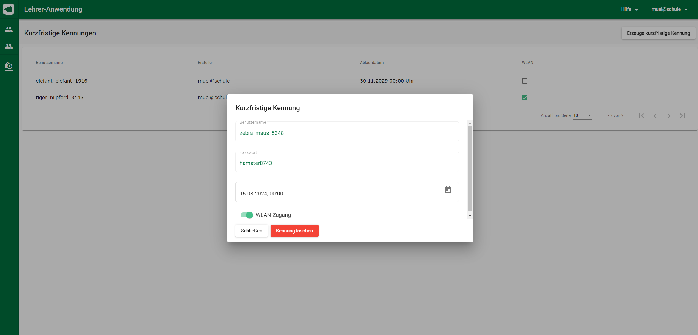Click Erzeuge kurzfristige Kennung button
This screenshot has width=698, height=335.
coord(658,33)
